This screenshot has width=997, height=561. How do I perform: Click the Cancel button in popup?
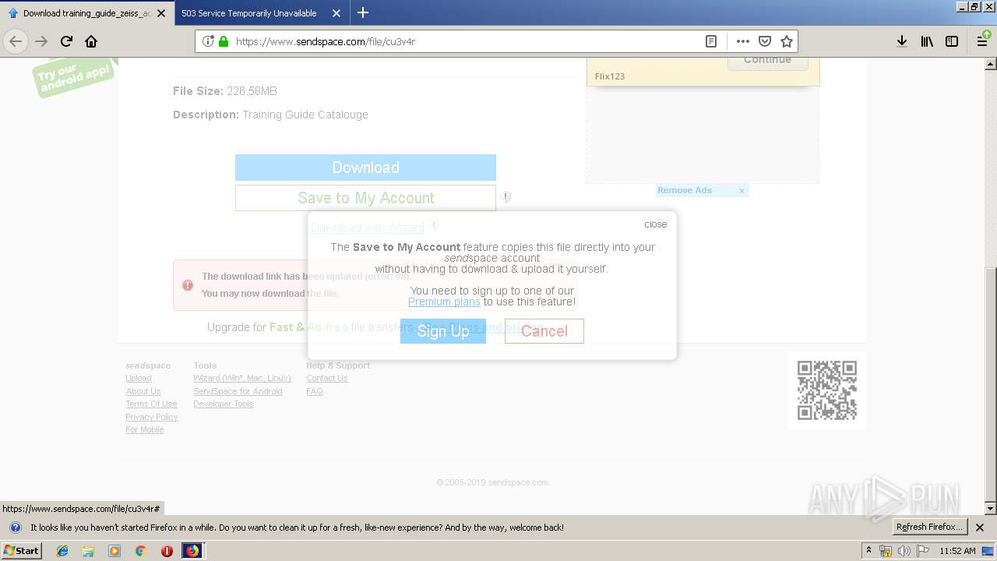point(544,331)
